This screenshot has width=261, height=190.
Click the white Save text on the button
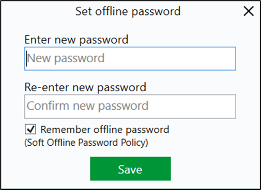[130, 169]
